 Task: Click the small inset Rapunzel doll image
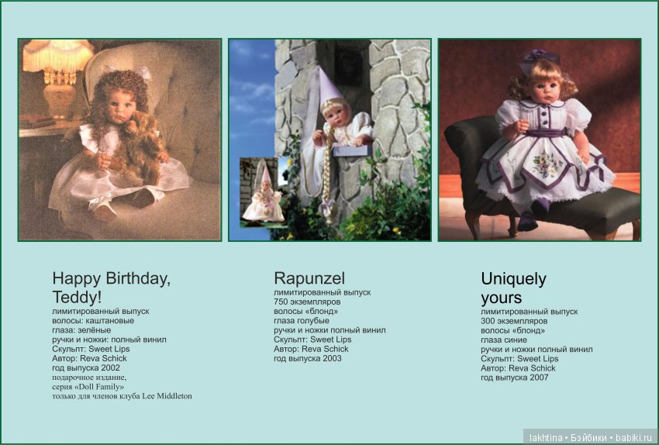click(263, 191)
